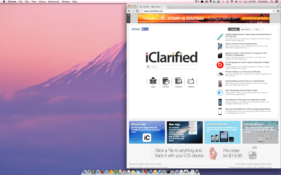Image resolution: width=281 pixels, height=175 pixels.
Task: Open the App Store from the Dock
Action: (159, 171)
